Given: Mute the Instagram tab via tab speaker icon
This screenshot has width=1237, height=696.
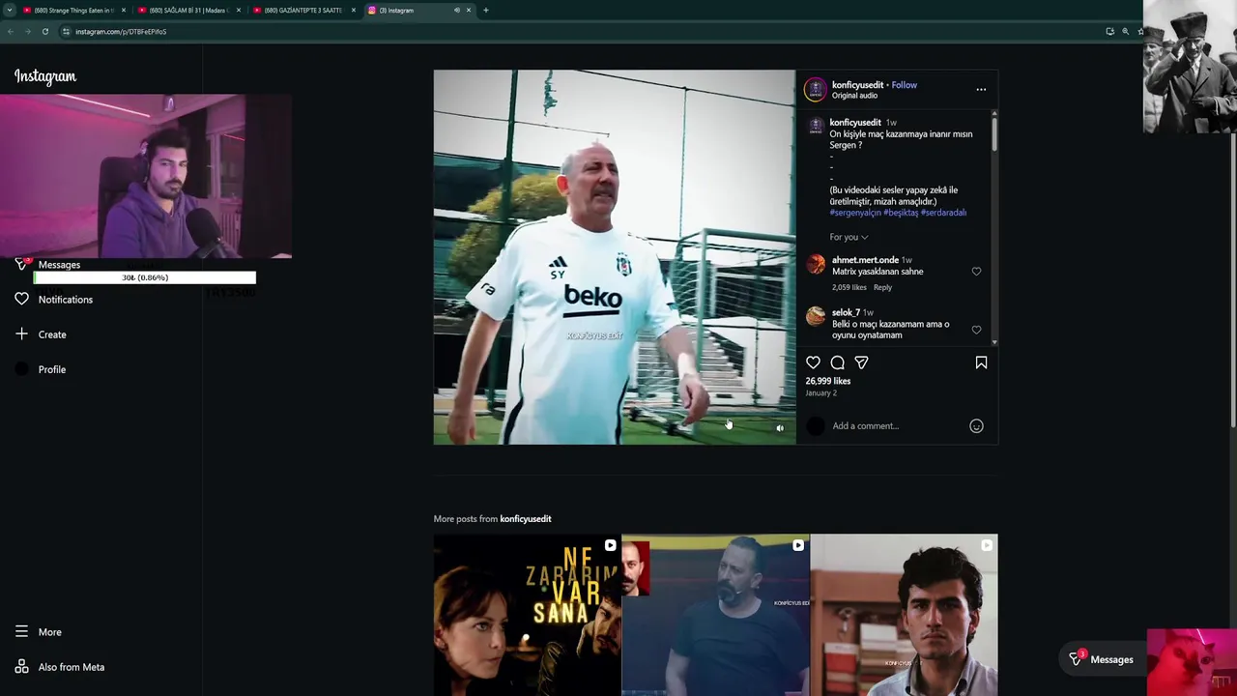Looking at the screenshot, I should [x=457, y=11].
